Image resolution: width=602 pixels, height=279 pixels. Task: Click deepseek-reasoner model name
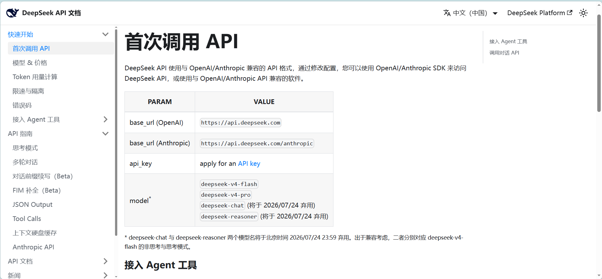pyautogui.click(x=229, y=217)
